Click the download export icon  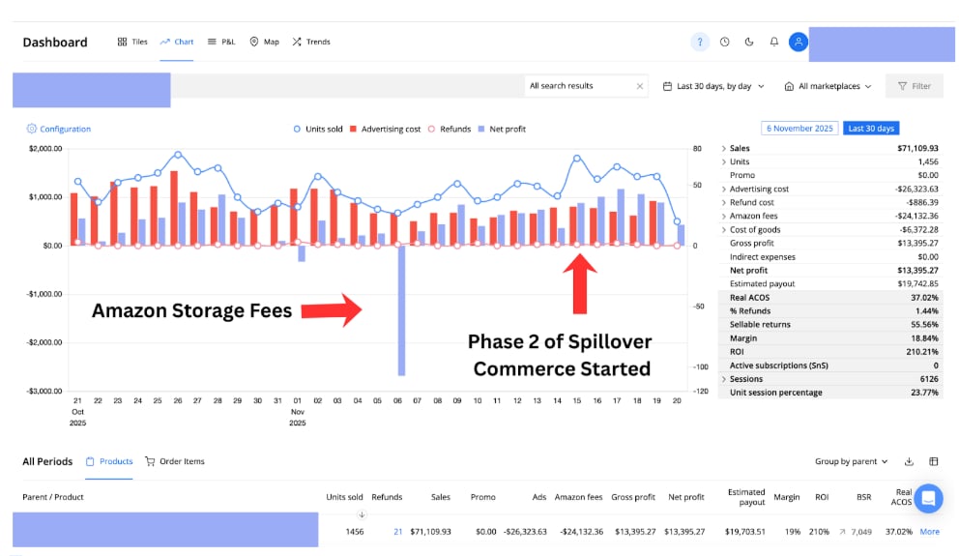pyautogui.click(x=909, y=461)
